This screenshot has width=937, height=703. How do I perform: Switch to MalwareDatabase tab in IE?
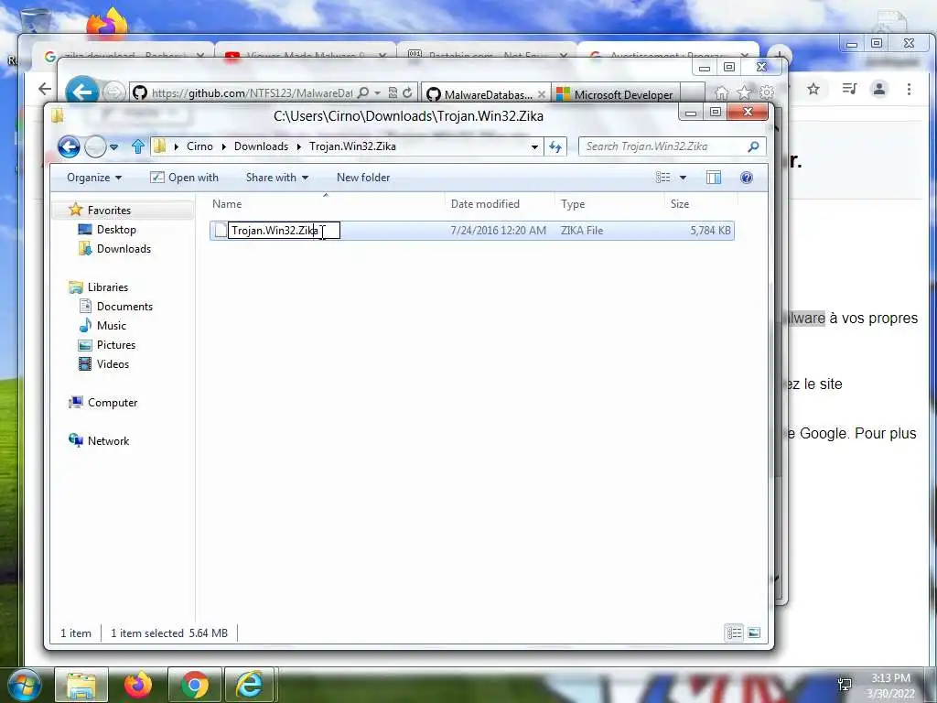(485, 94)
